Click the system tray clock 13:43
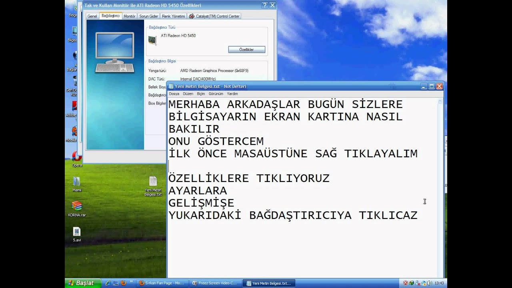This screenshot has width=512, height=288. 439,283
